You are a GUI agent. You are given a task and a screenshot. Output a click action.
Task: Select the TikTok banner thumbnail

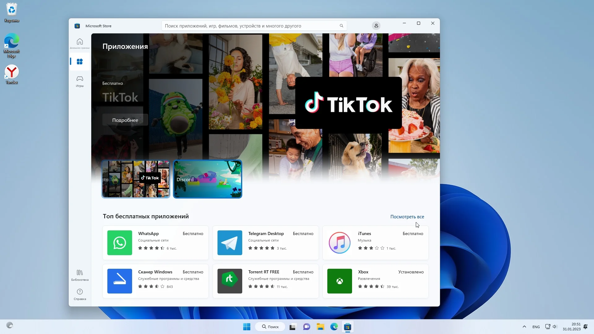(136, 179)
